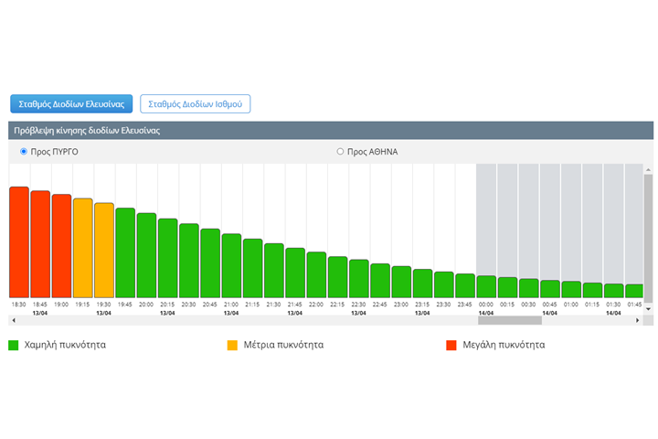Click the green Χαμηλή πυκνότητα legend swatch
The width and height of the screenshot is (658, 439).
14,346
